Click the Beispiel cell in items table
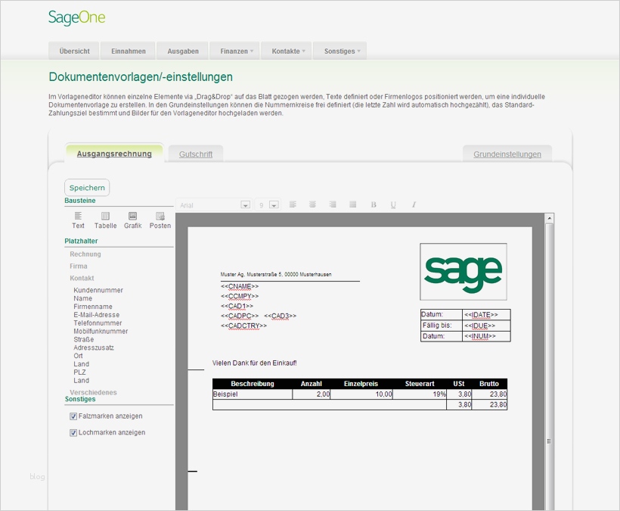The height and width of the screenshot is (511, 620). coord(253,394)
